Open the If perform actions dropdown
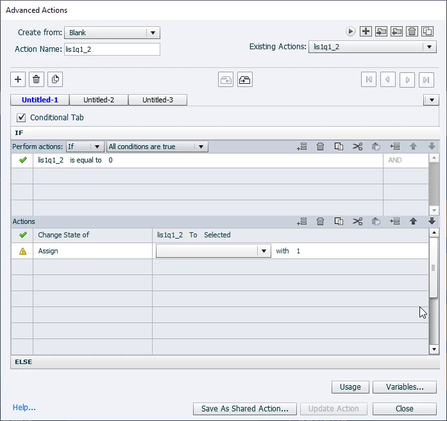 point(85,147)
